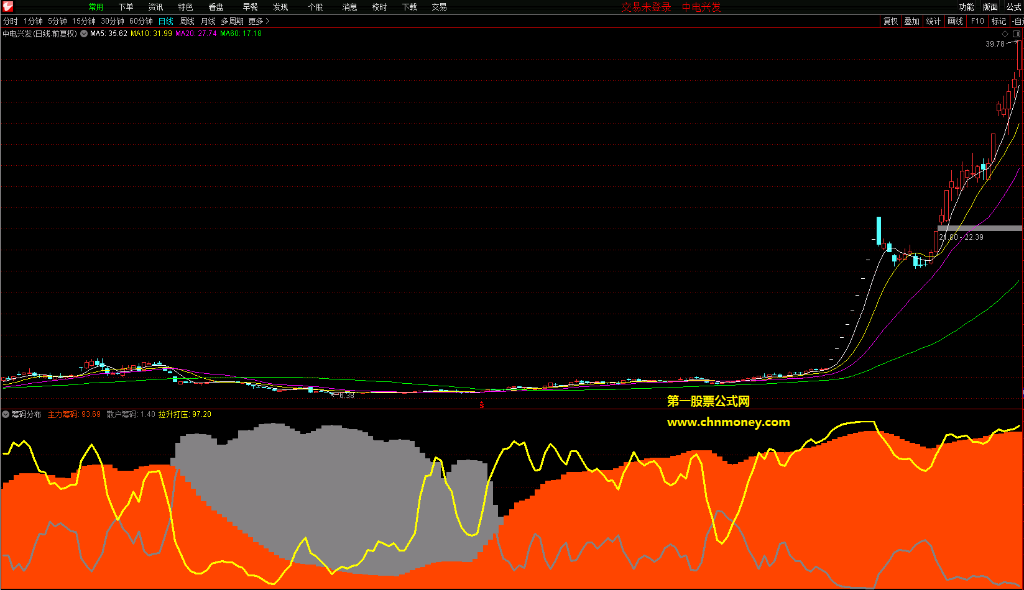Viewport: 1024px width, 590px height.
Task: Open the F10 company info
Action: 977,21
